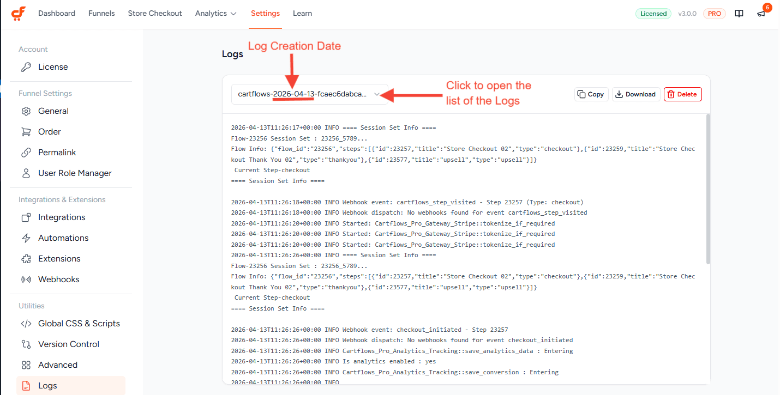This screenshot has height=395, width=780.
Task: Download the current log file
Action: point(636,94)
